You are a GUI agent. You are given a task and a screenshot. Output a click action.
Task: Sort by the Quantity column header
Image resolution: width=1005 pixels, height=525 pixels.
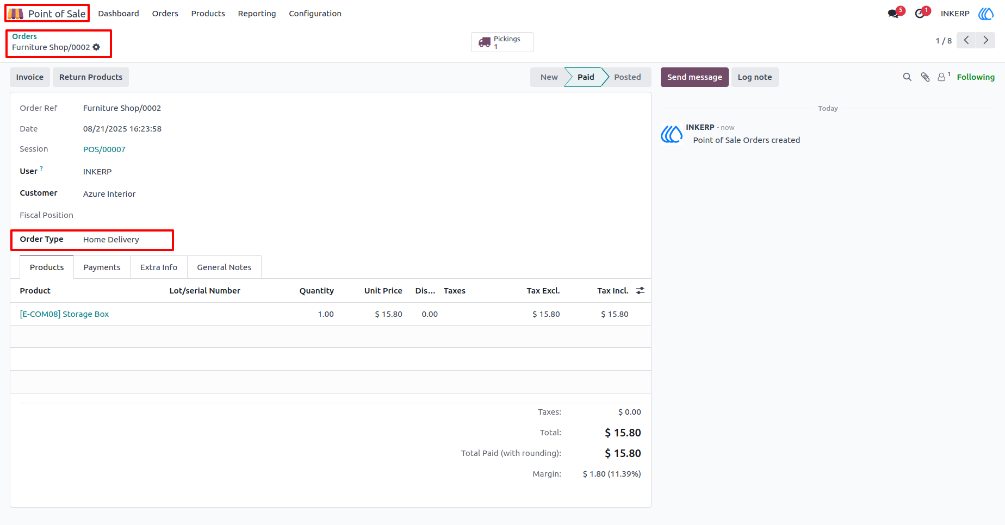pyautogui.click(x=317, y=291)
